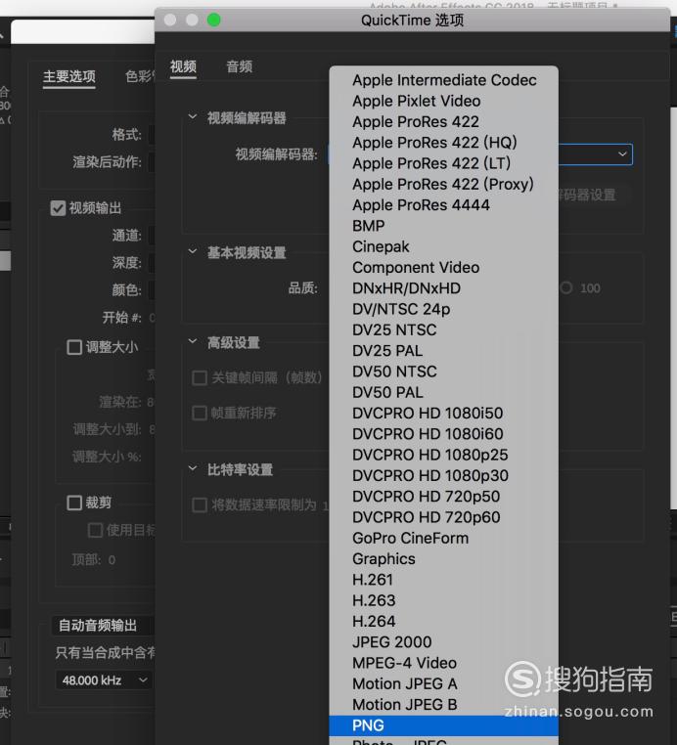Open the video codec dropdown arrow
This screenshot has width=677, height=745.
(x=622, y=153)
